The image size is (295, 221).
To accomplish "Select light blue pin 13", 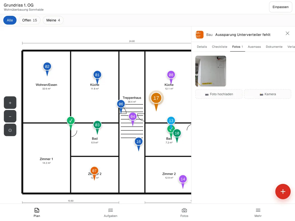I will tap(171, 121).
